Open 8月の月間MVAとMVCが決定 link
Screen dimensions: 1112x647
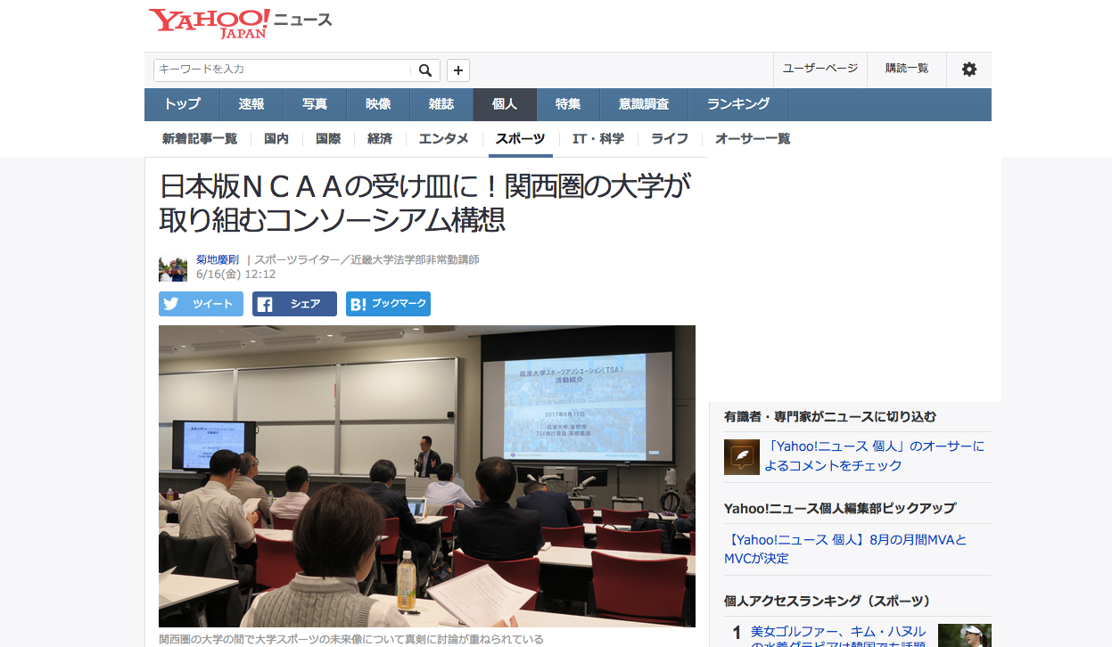pos(845,549)
